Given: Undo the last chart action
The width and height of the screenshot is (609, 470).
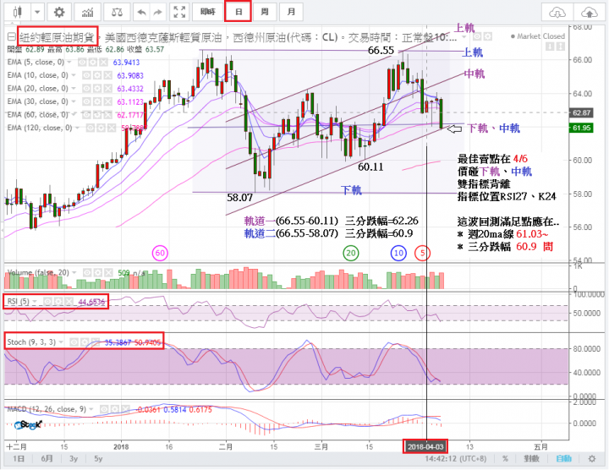Looking at the screenshot, I should [141, 13].
